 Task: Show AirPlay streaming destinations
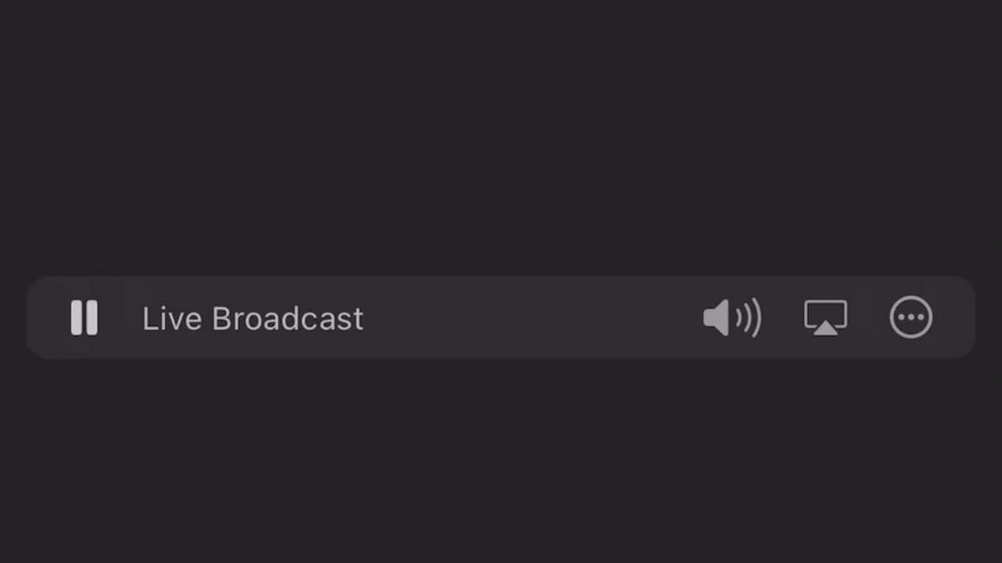click(825, 317)
